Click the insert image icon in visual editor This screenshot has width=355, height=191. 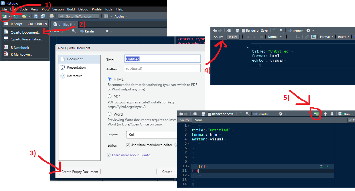tap(313, 37)
